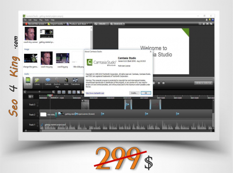Click the yellow lightbulb tips icon

tap(210, 20)
